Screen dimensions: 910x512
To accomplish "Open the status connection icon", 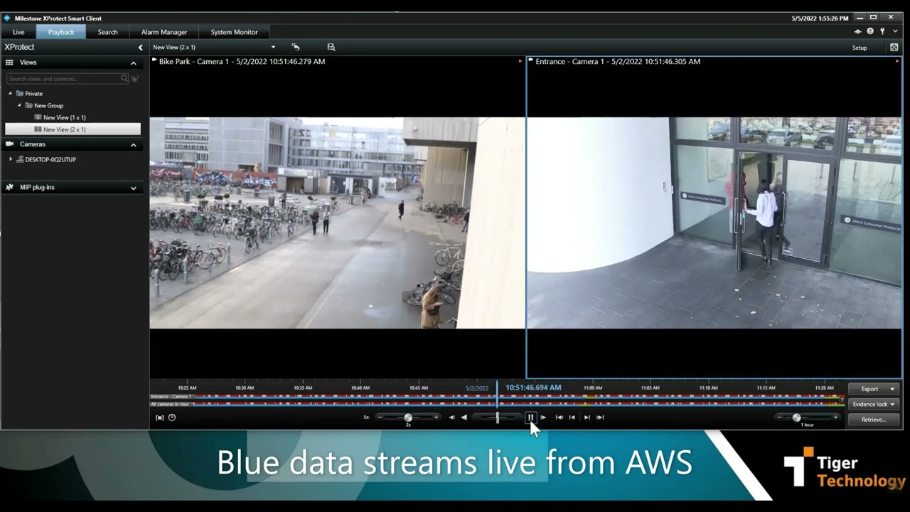I will tap(858, 31).
